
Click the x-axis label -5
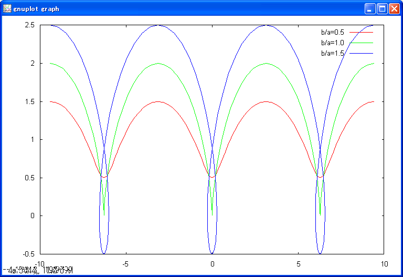pyautogui.click(x=125, y=264)
